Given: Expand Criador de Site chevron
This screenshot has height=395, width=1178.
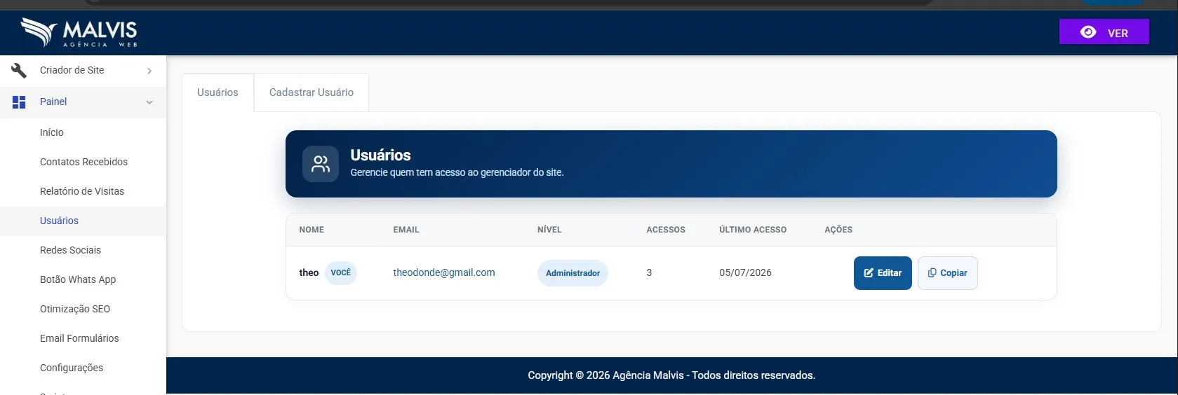Looking at the screenshot, I should 149,71.
